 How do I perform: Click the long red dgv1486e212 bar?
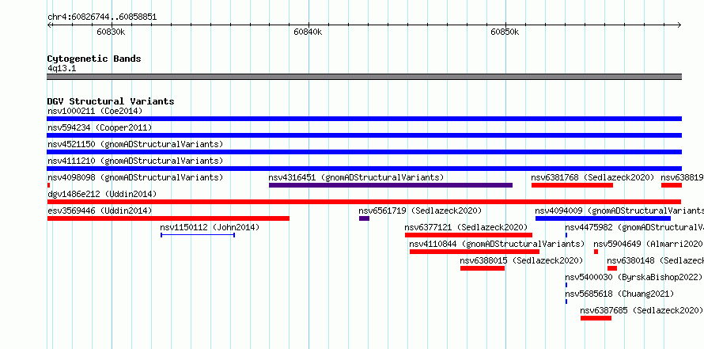click(364, 202)
